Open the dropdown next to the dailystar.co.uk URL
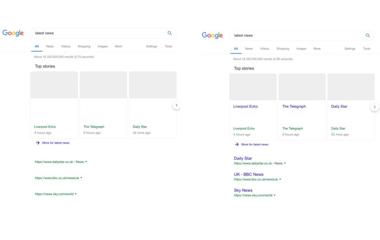Screen dimensions: 380x240 [86, 162]
